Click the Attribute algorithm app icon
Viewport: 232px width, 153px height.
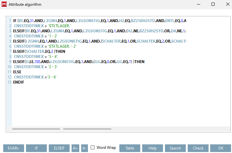coord(4,4)
